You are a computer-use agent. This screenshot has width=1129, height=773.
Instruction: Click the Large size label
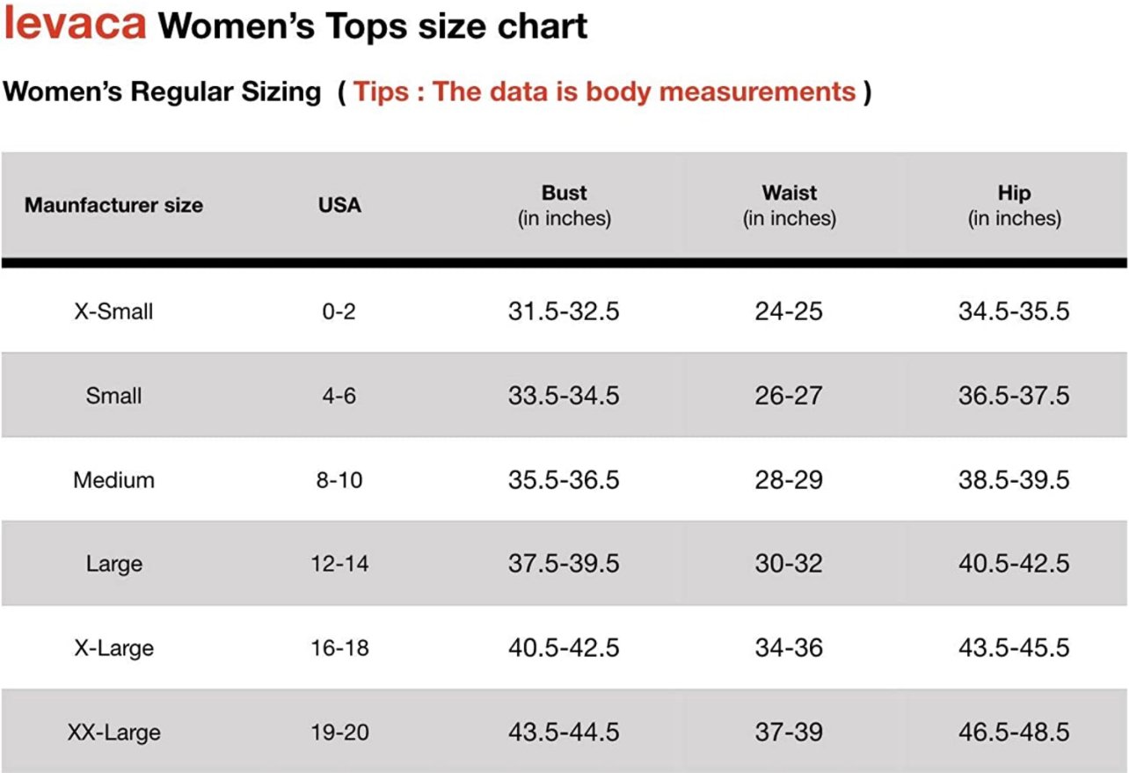113,564
